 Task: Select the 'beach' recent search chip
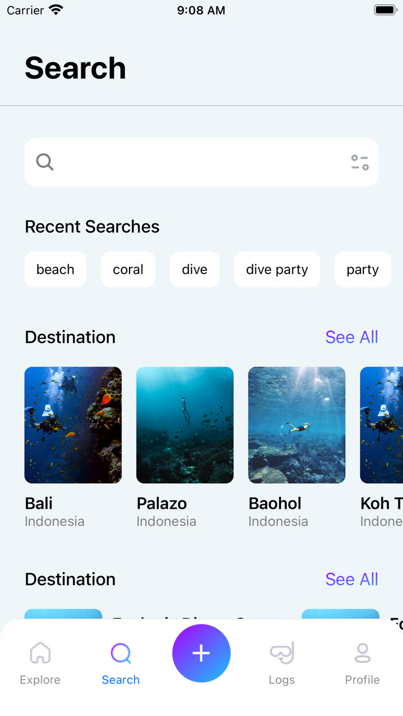coord(55,269)
